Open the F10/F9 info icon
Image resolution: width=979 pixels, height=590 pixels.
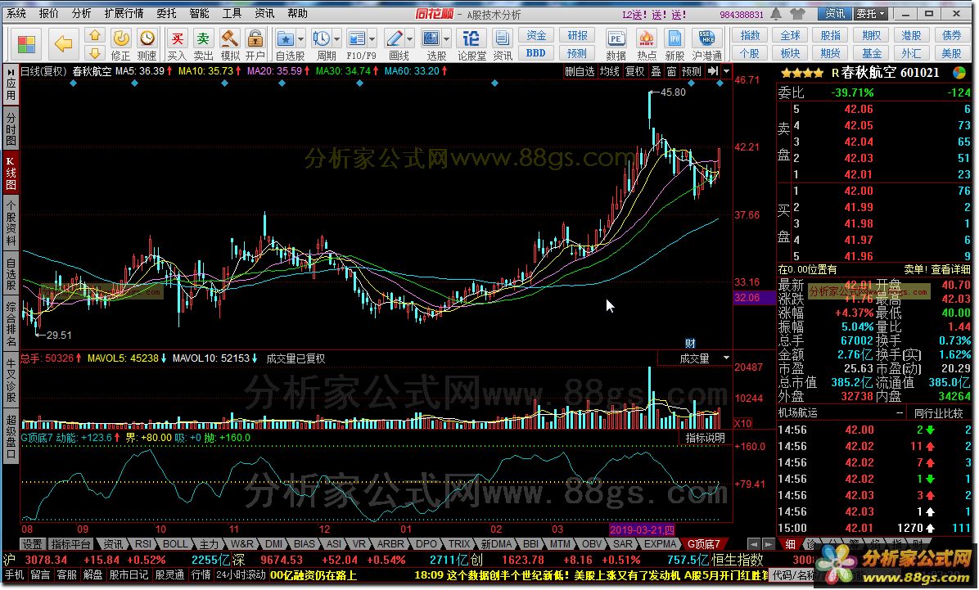357,39
